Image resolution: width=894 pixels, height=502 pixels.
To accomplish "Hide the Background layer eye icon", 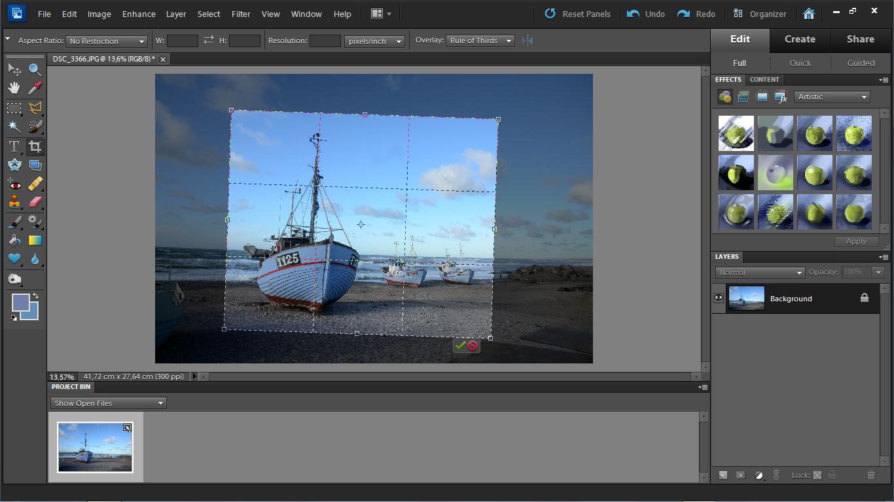I will [719, 298].
